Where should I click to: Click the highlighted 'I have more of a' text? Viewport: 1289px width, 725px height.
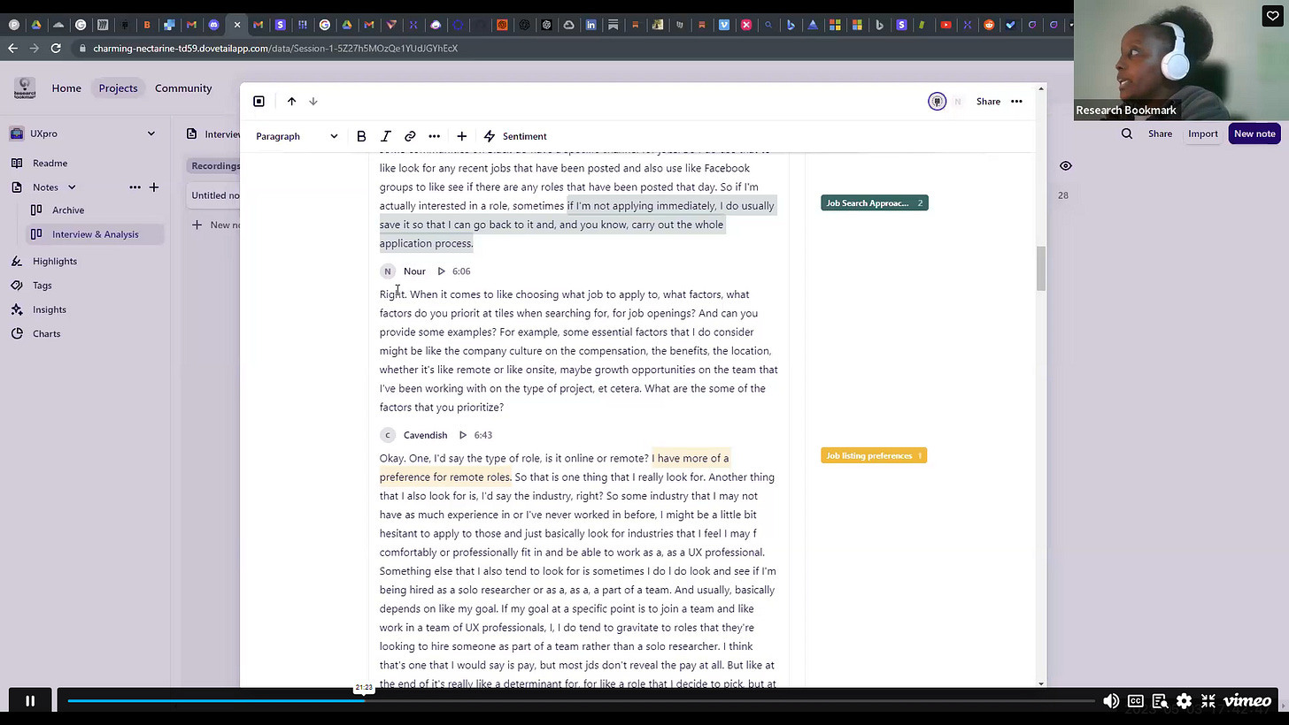click(x=690, y=458)
